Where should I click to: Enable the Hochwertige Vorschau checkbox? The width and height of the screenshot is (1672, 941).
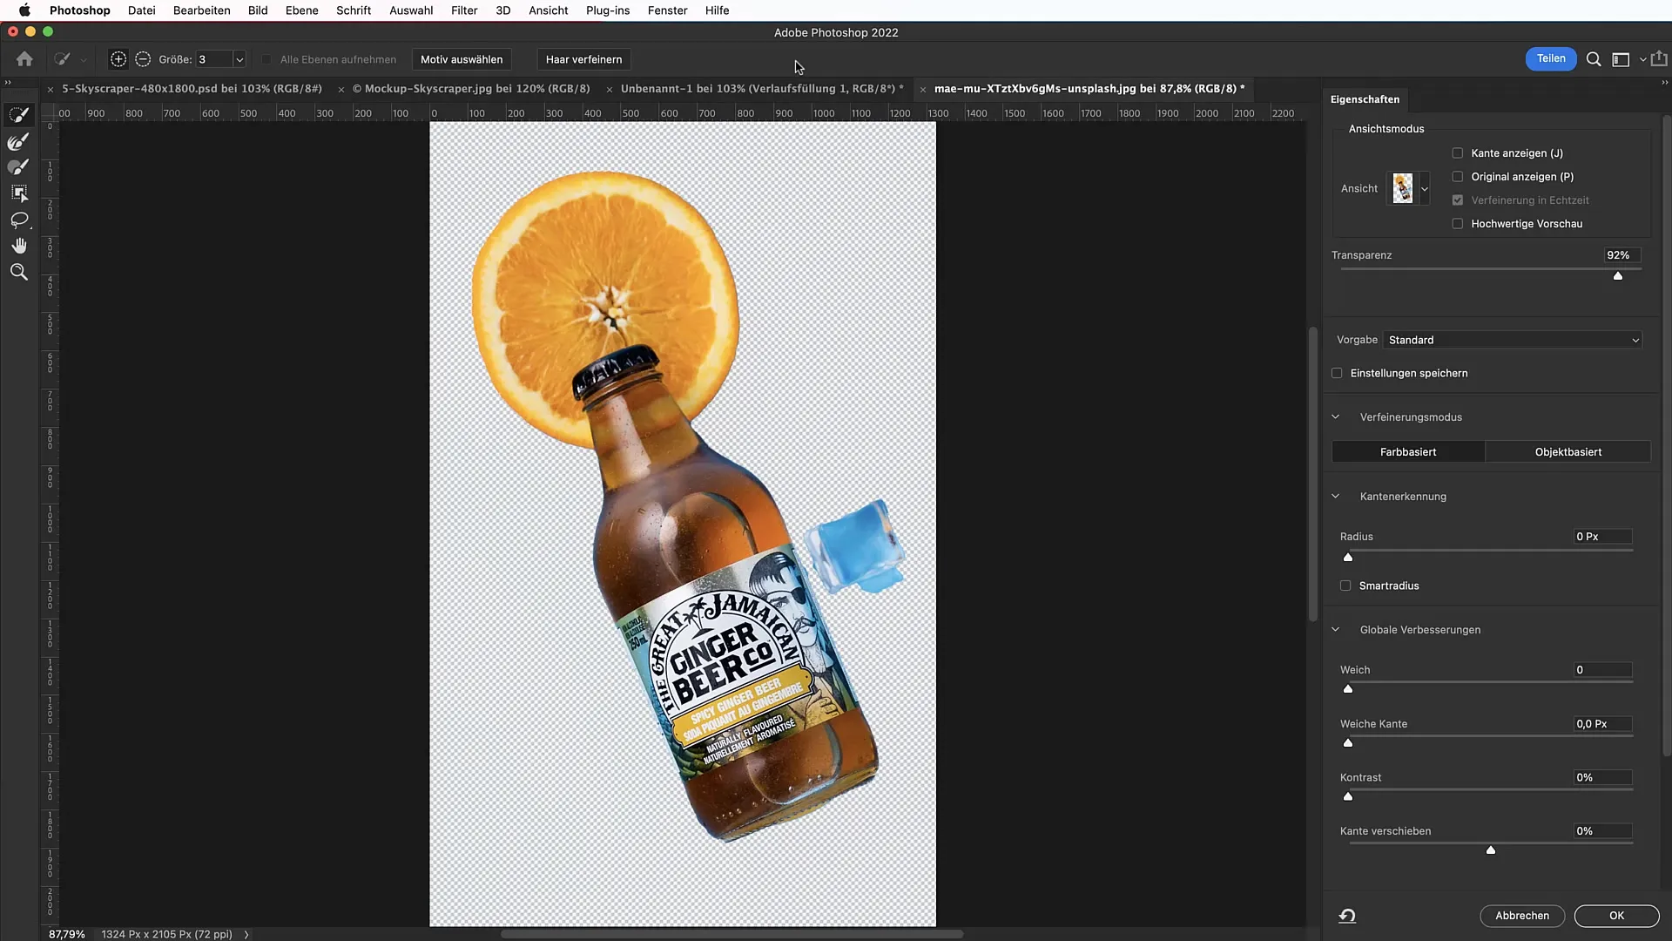point(1458,224)
